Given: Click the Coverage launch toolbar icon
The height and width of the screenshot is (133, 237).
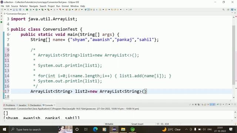Looking at the screenshot, I should (x=42, y=10).
